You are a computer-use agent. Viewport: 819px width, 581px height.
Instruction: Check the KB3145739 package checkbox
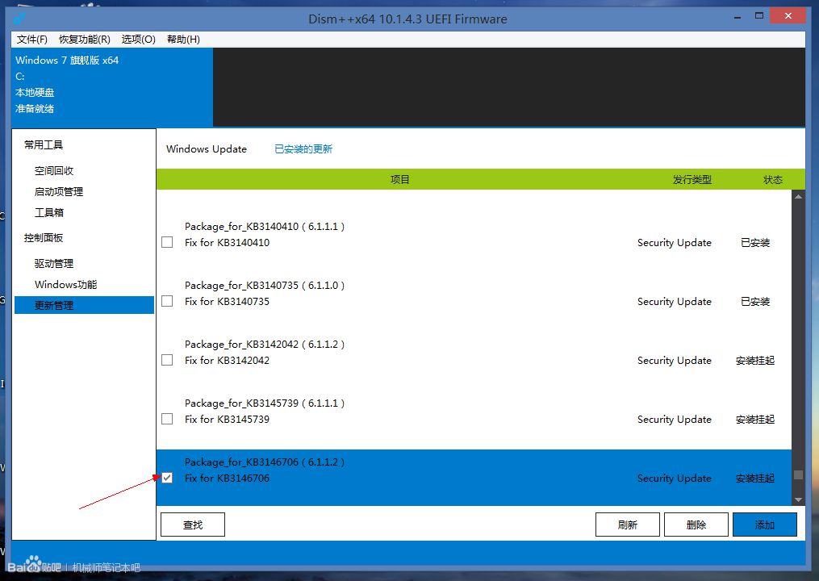(x=167, y=419)
